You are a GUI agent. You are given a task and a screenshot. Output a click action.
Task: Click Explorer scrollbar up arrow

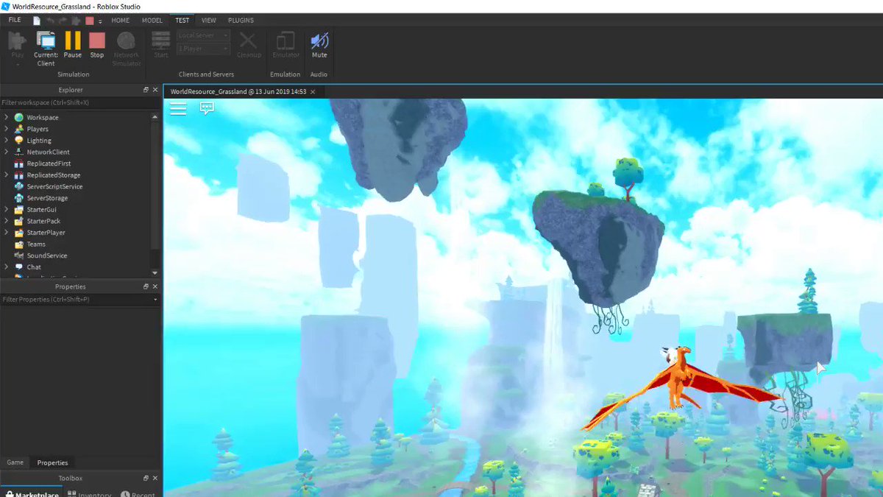point(155,117)
